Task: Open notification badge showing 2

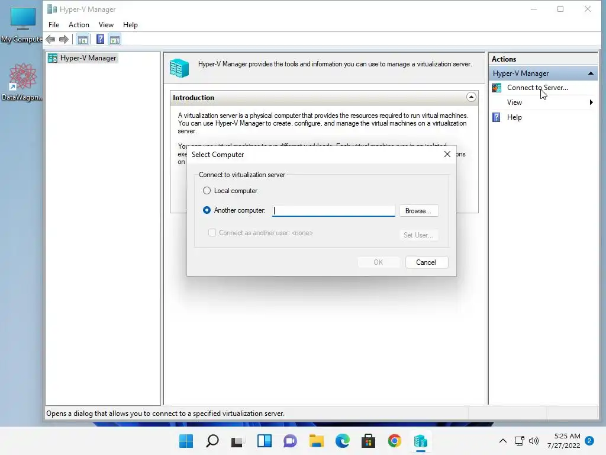Action: point(589,441)
